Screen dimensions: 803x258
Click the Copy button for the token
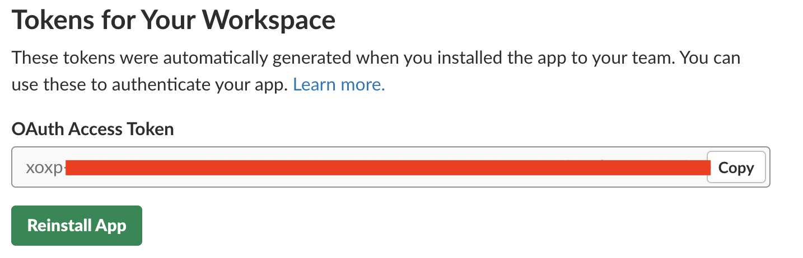736,168
